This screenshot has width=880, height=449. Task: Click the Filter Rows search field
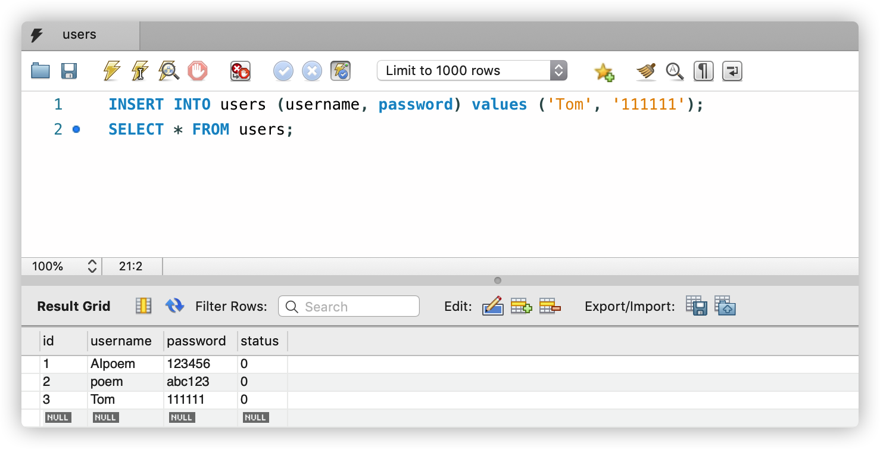coord(349,307)
